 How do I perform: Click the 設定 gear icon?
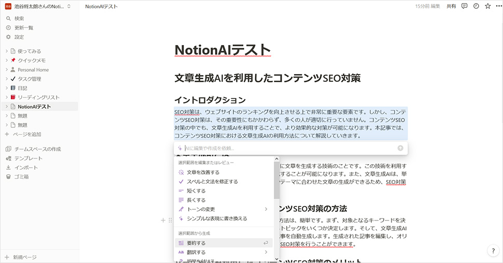tap(8, 37)
